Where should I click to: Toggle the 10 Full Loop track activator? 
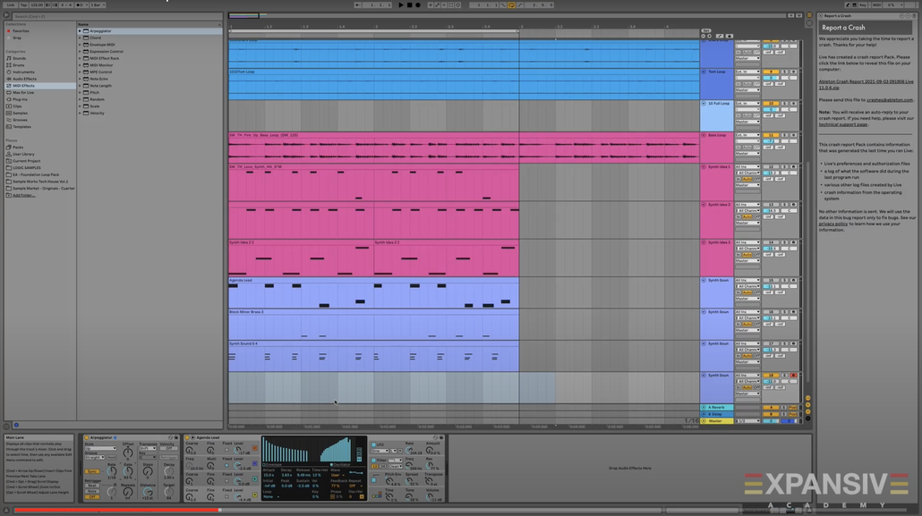[x=771, y=104]
